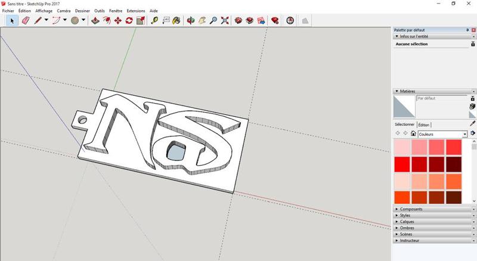Activate the Rotate tool
477x261 pixels.
pyautogui.click(x=129, y=21)
